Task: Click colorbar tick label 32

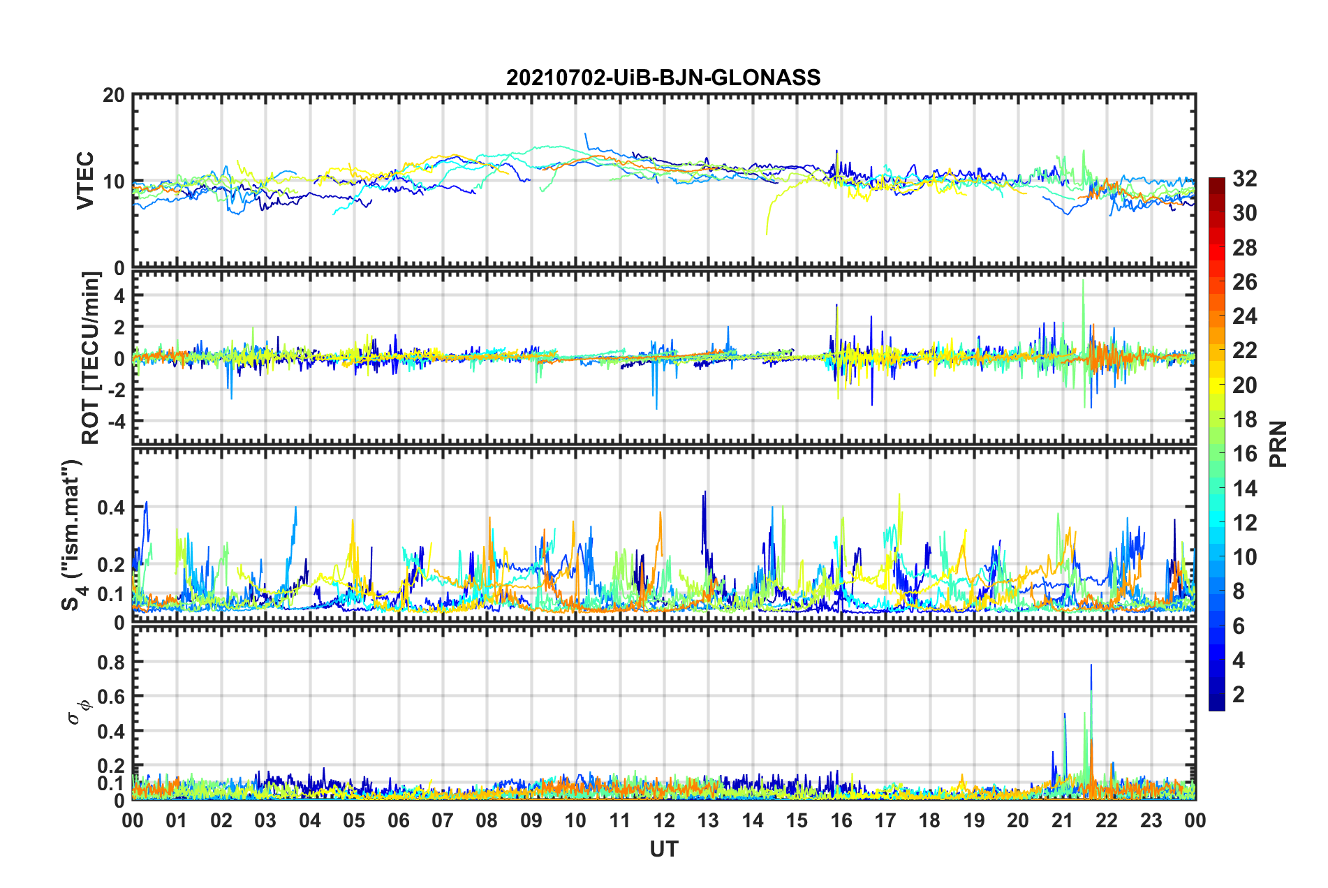Action: pyautogui.click(x=1244, y=179)
